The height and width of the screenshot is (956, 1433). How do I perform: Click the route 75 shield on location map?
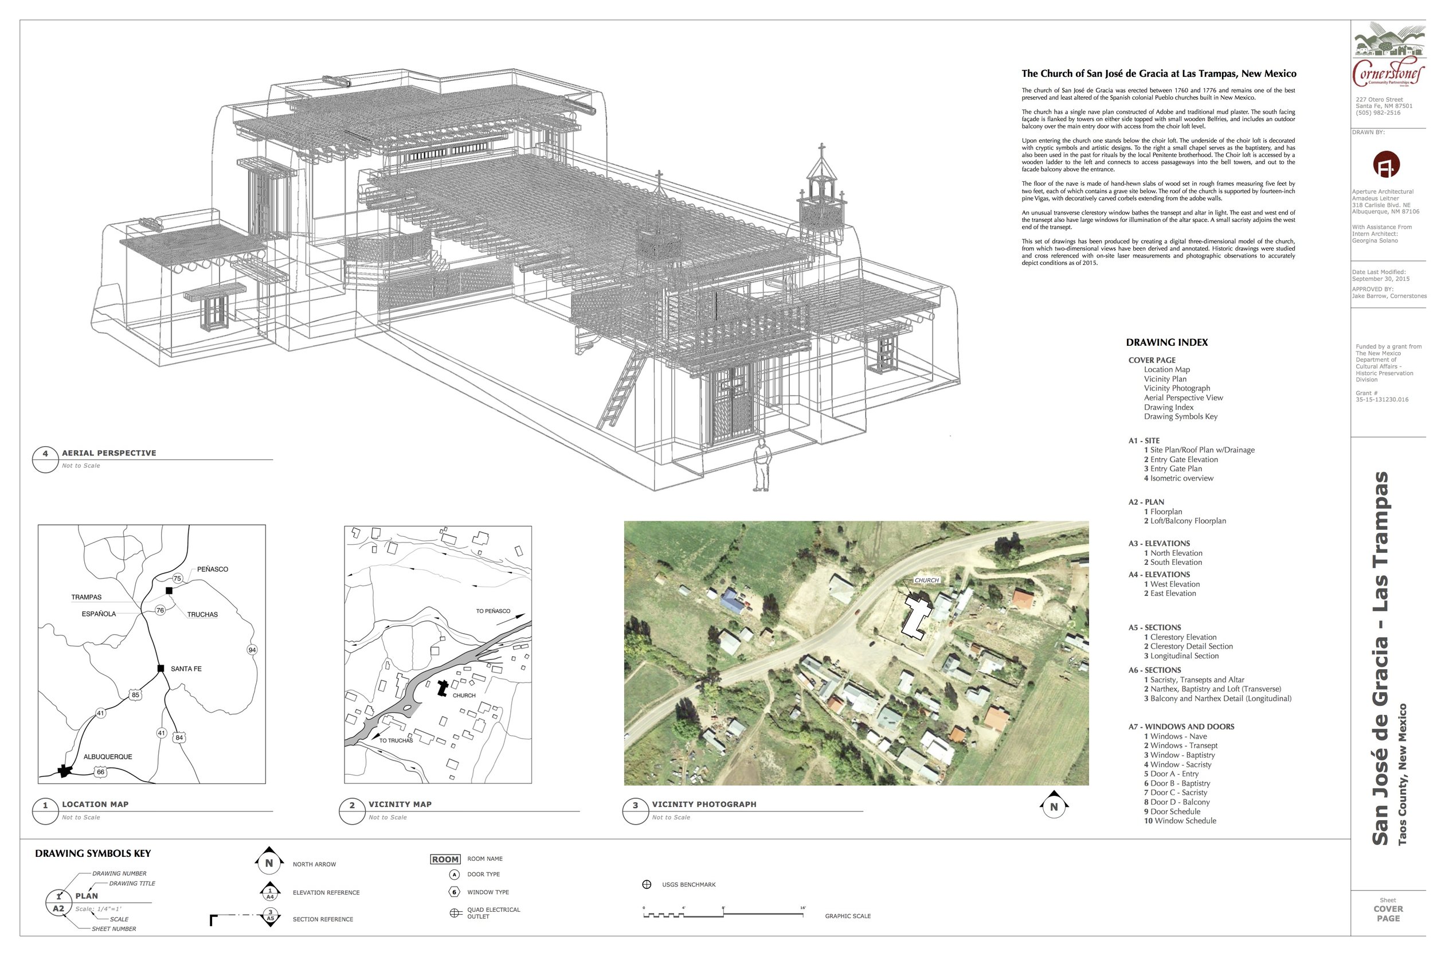177,578
